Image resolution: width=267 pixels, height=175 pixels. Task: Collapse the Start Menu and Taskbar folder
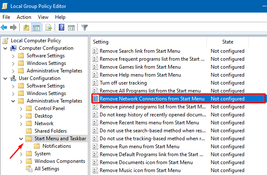[20, 139]
